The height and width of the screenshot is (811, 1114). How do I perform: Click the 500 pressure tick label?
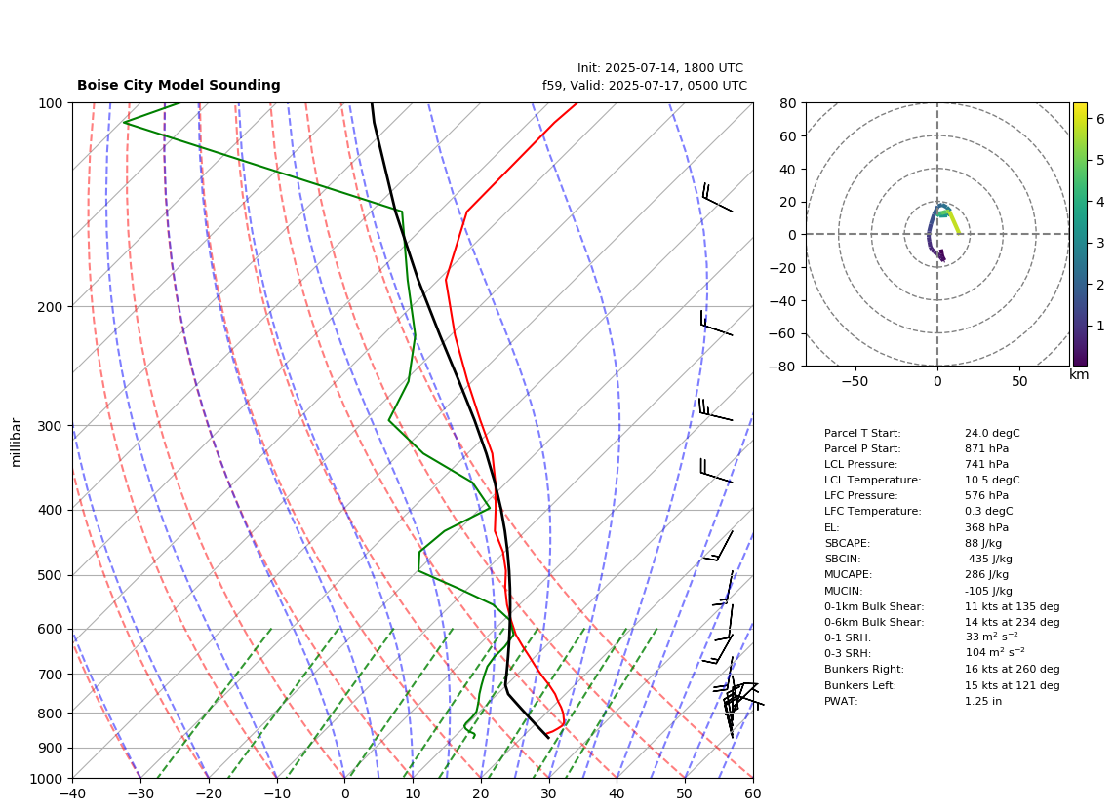pos(50,575)
